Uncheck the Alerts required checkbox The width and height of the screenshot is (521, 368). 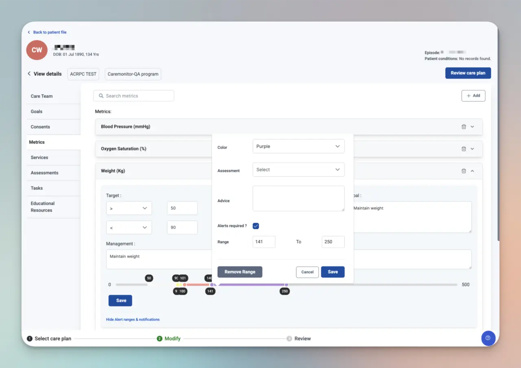(x=256, y=226)
